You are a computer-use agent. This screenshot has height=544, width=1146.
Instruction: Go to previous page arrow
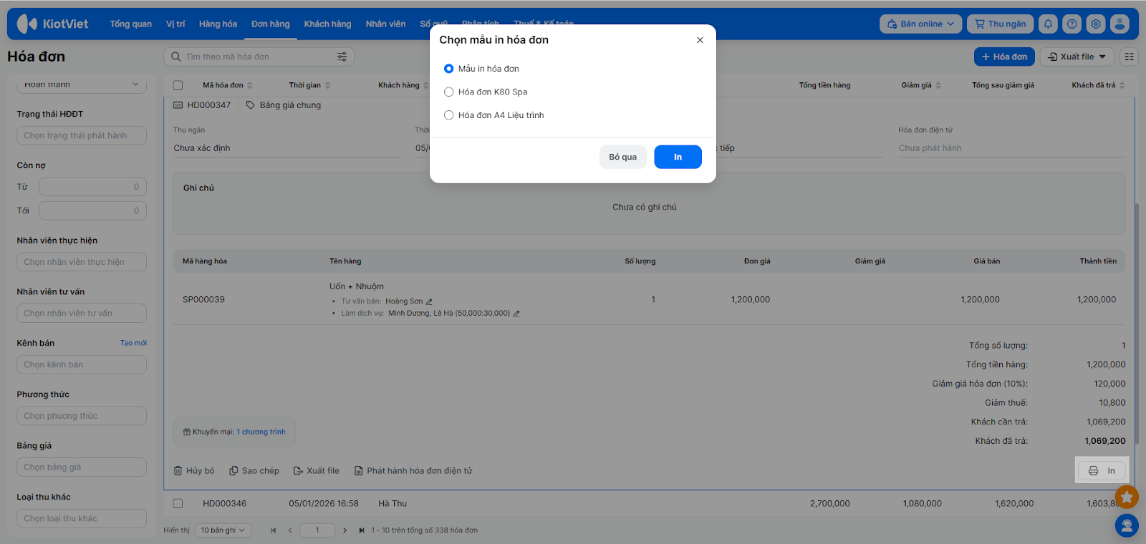pos(290,530)
